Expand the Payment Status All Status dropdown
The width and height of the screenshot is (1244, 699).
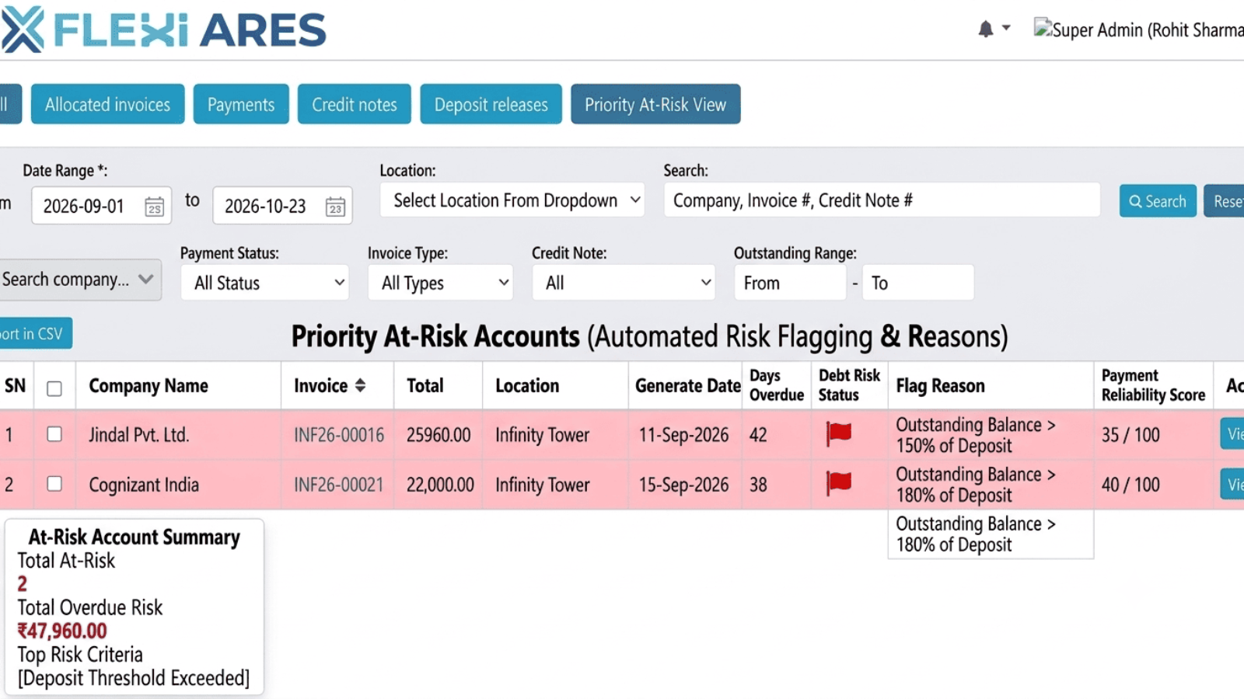coord(264,283)
